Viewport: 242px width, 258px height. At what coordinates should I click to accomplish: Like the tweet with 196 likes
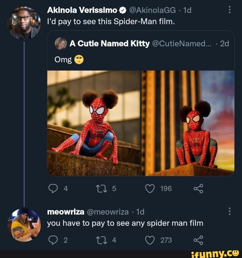pos(150,188)
